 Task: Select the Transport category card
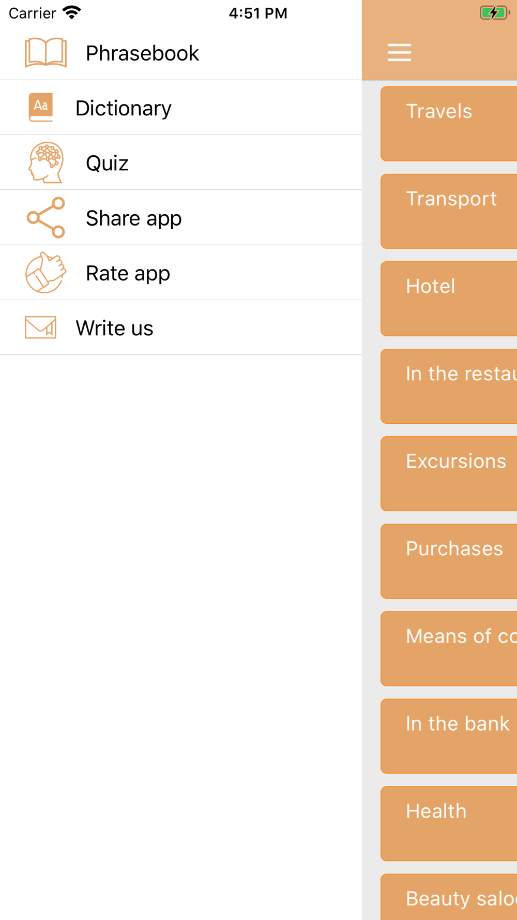coord(449,211)
